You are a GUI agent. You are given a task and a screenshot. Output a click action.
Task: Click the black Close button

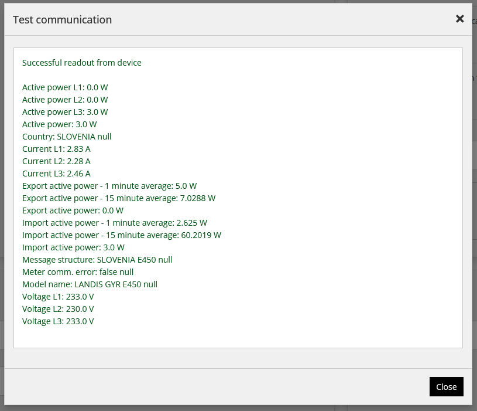tap(447, 386)
